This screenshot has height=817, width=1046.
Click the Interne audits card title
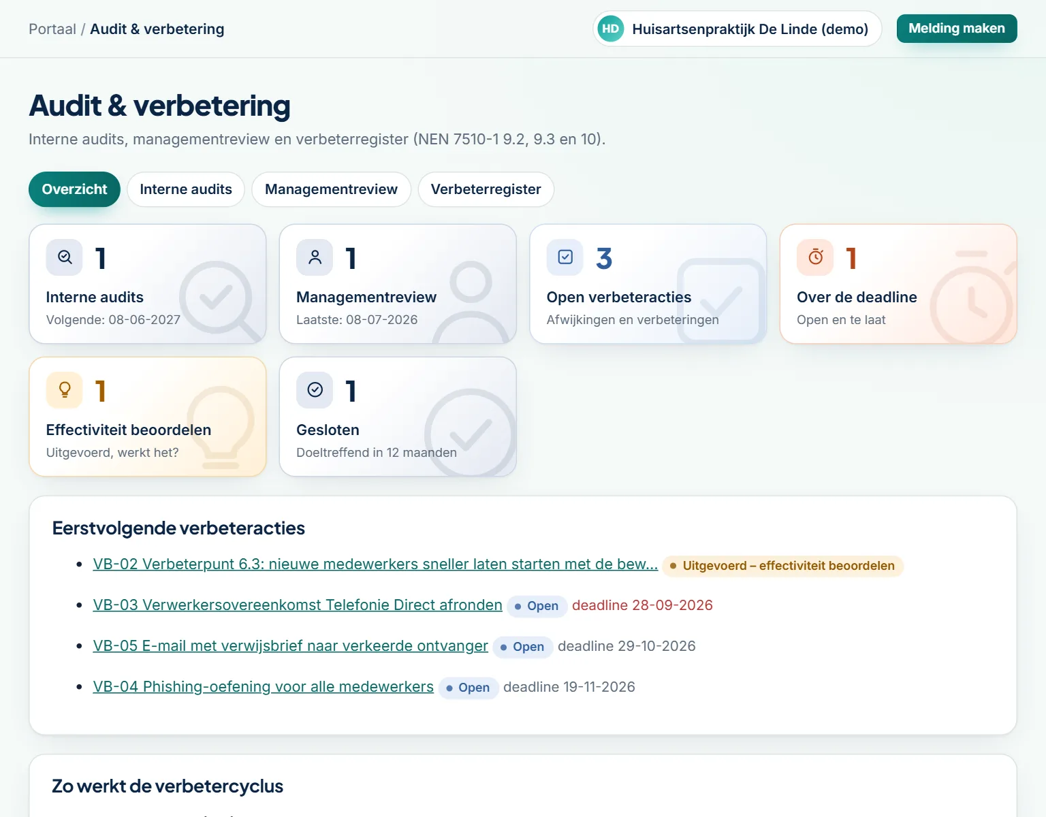pyautogui.click(x=95, y=298)
